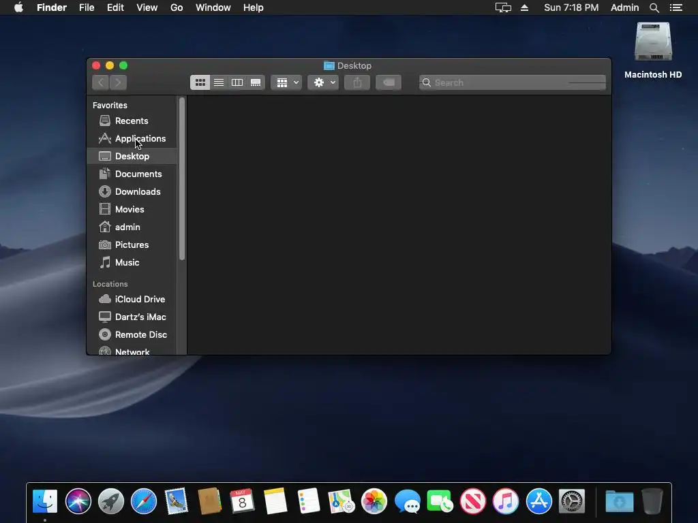This screenshot has width=698, height=523.
Task: Click the sidebar vertical scrollbar
Action: (181, 179)
